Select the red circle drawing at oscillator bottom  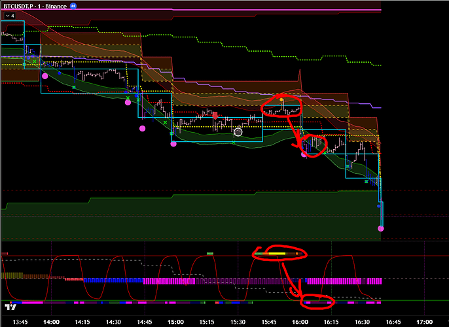coord(317,302)
